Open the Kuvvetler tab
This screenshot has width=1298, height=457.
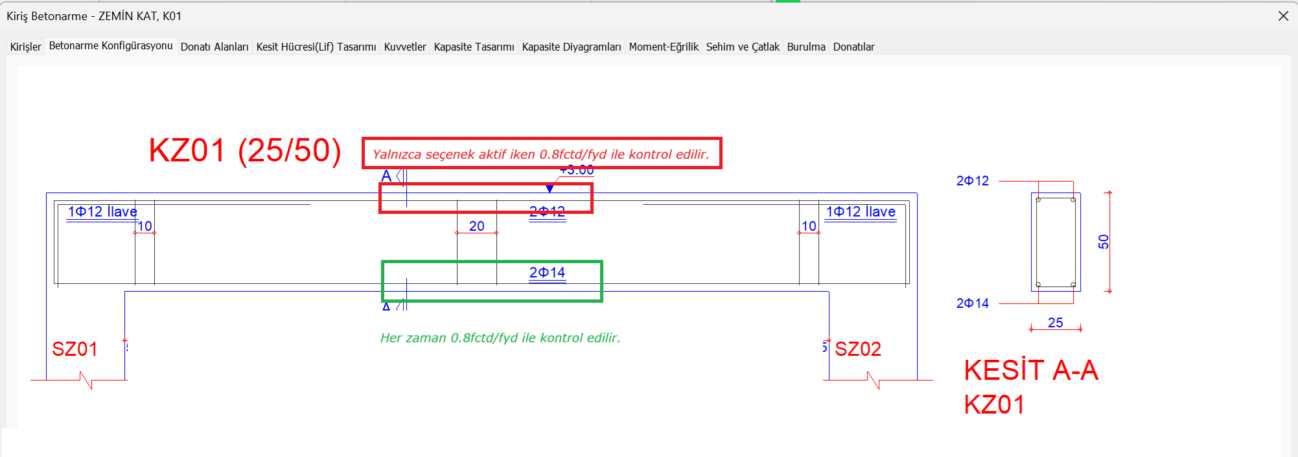pos(405,47)
